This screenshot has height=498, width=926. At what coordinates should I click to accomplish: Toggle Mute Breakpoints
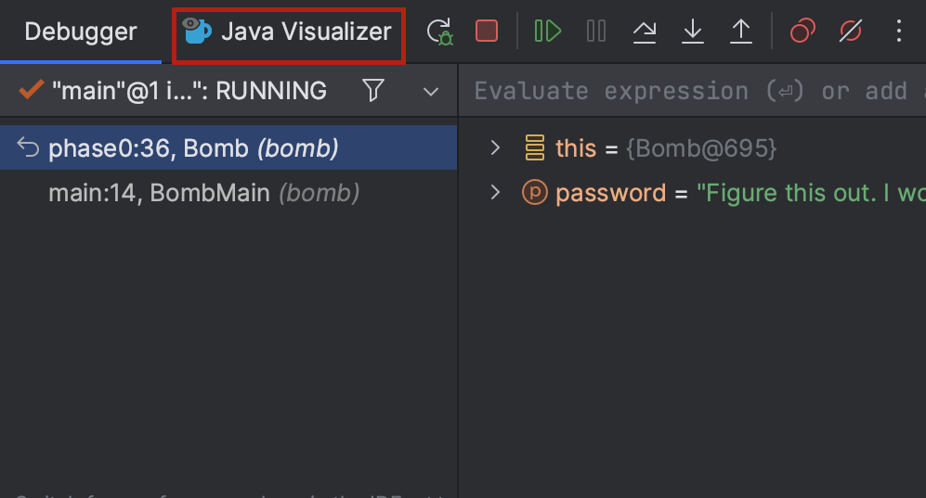point(850,32)
